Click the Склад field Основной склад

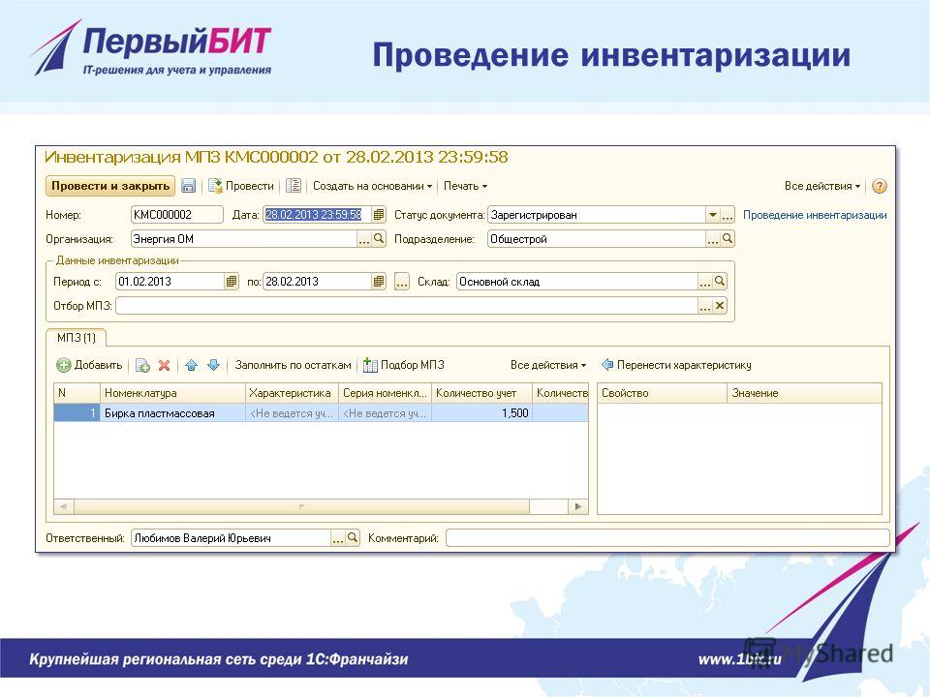[577, 282]
